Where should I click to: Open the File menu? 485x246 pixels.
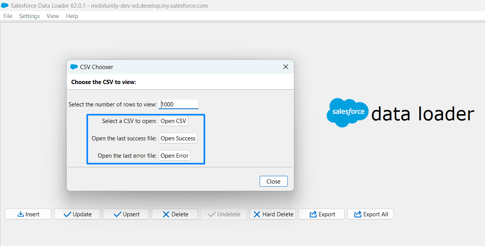click(x=8, y=16)
